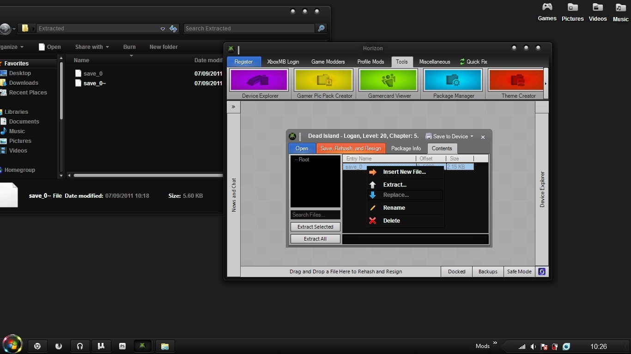Click the Explorer horizontal scrollbar

pos(148,175)
